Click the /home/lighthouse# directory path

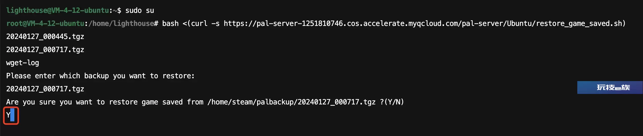click(123, 24)
